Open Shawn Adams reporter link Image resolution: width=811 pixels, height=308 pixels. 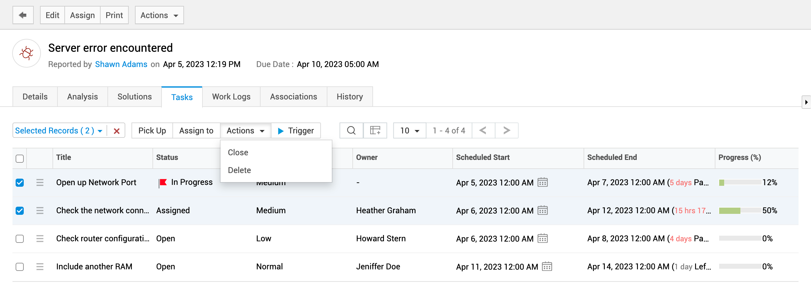[x=121, y=64]
